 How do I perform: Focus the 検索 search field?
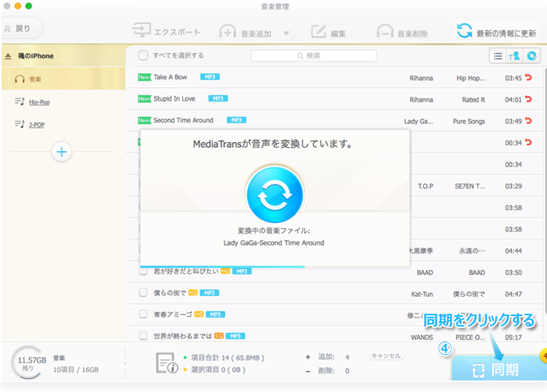pos(313,55)
